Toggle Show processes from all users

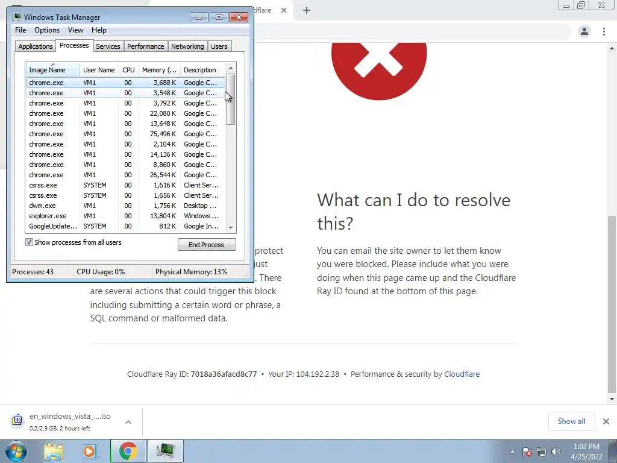[29, 242]
